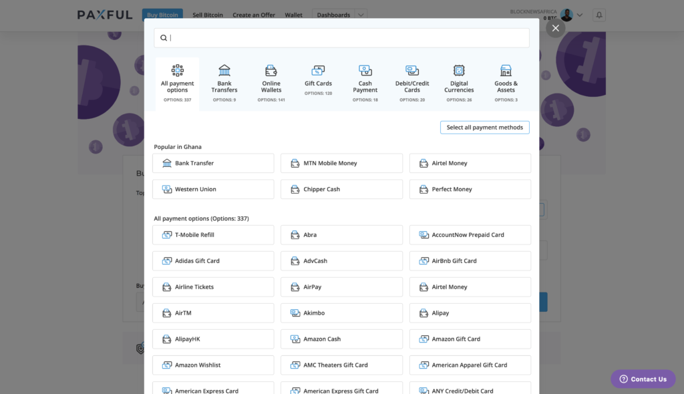Screen dimensions: 684x394
Task: Select American Apparel Gift Card option
Action: 470,365
